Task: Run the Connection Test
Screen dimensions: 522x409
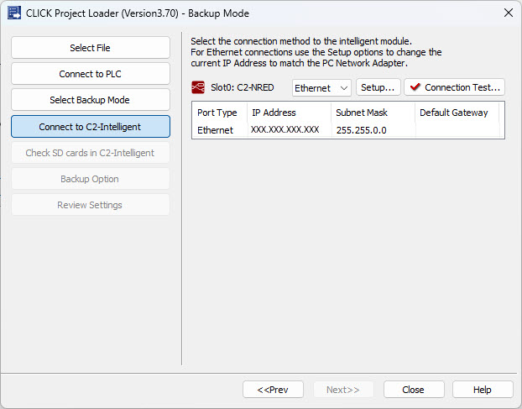Action: [x=454, y=87]
